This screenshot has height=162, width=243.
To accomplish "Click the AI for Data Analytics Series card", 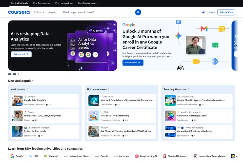I will (91, 47).
